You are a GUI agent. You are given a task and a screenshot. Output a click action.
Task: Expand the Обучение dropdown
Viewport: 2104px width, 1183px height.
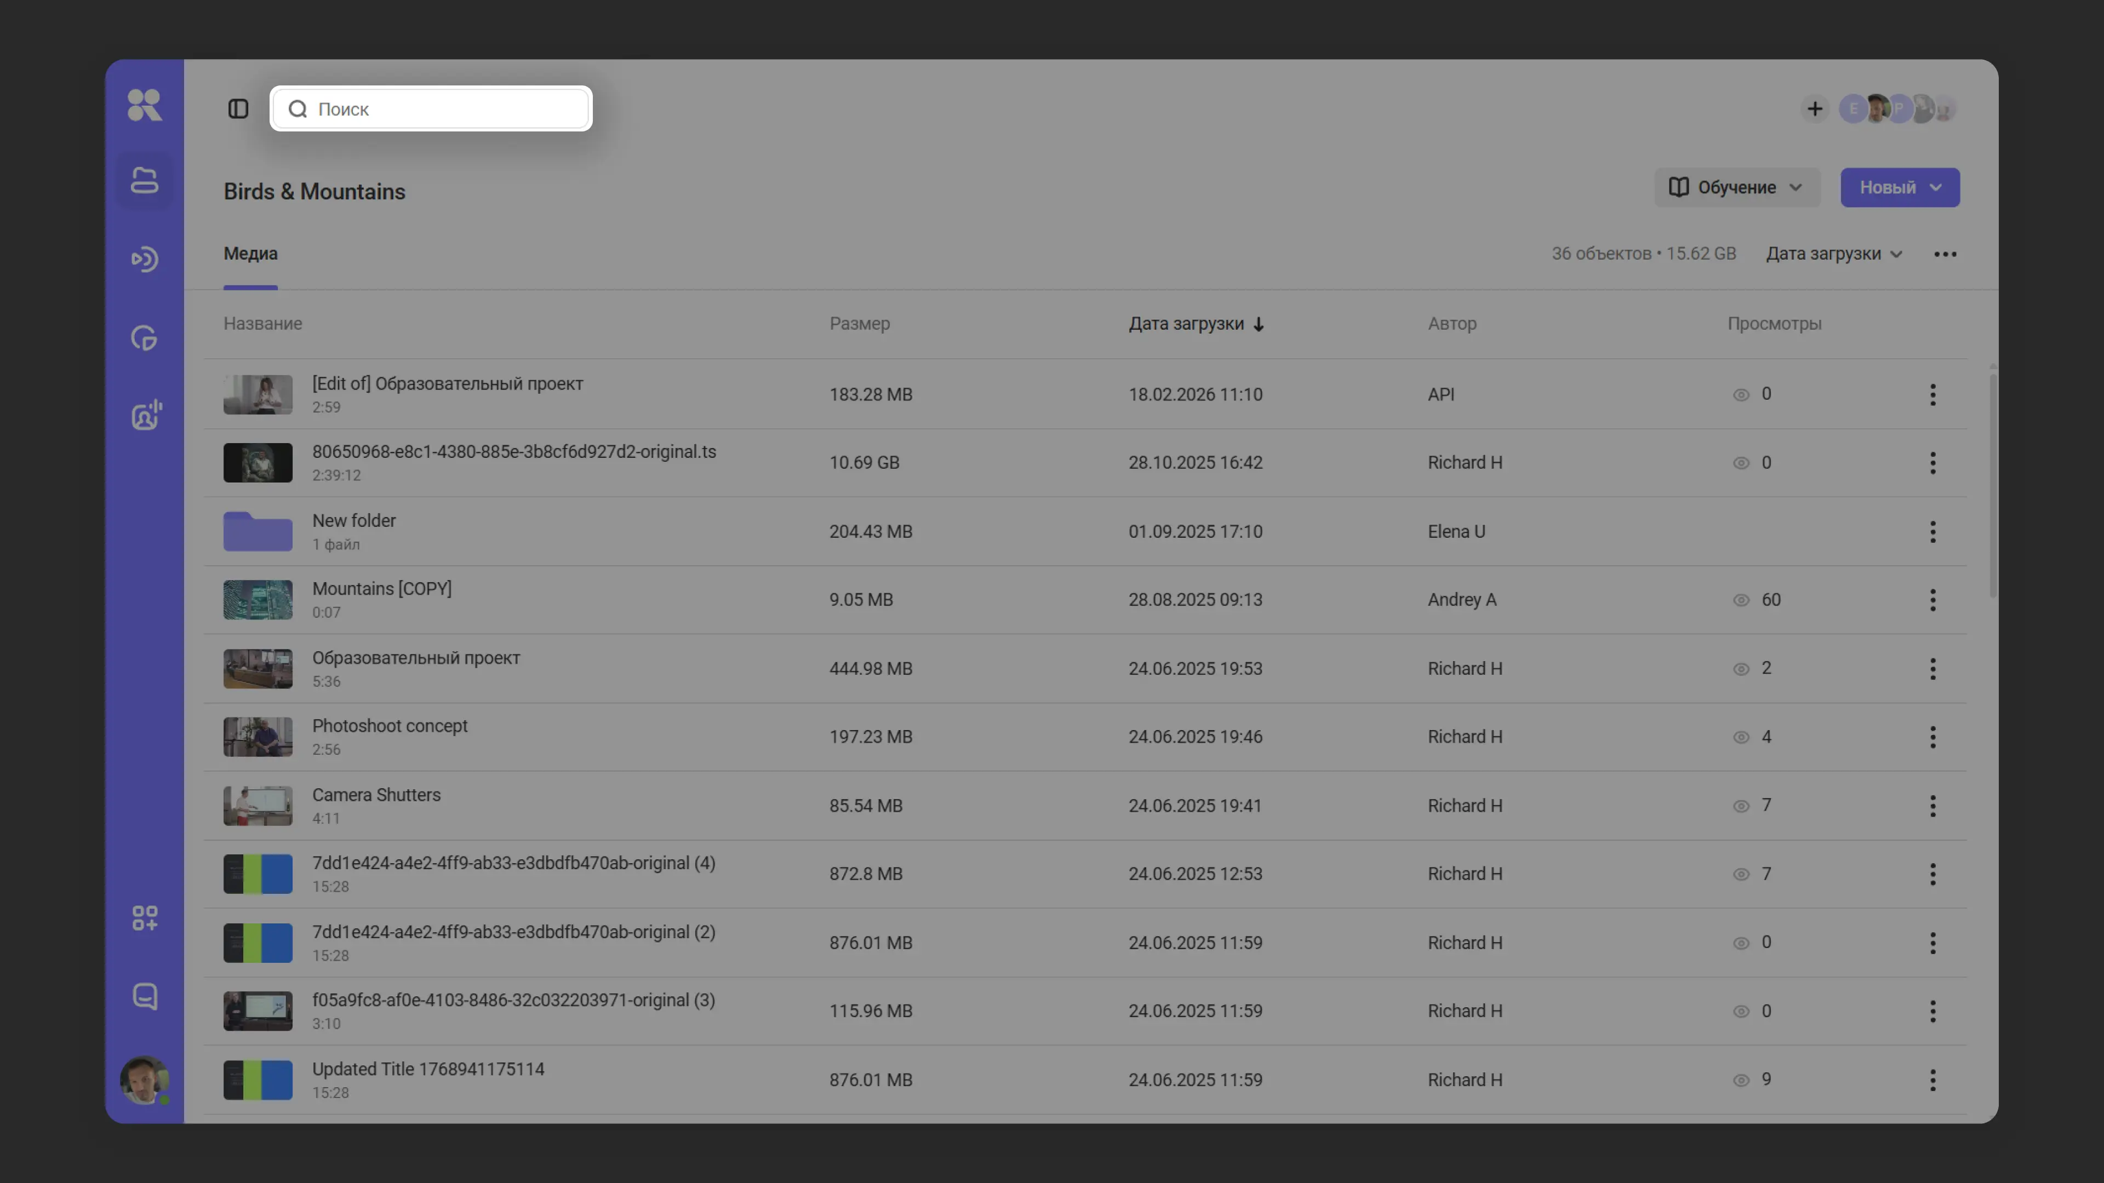1736,188
